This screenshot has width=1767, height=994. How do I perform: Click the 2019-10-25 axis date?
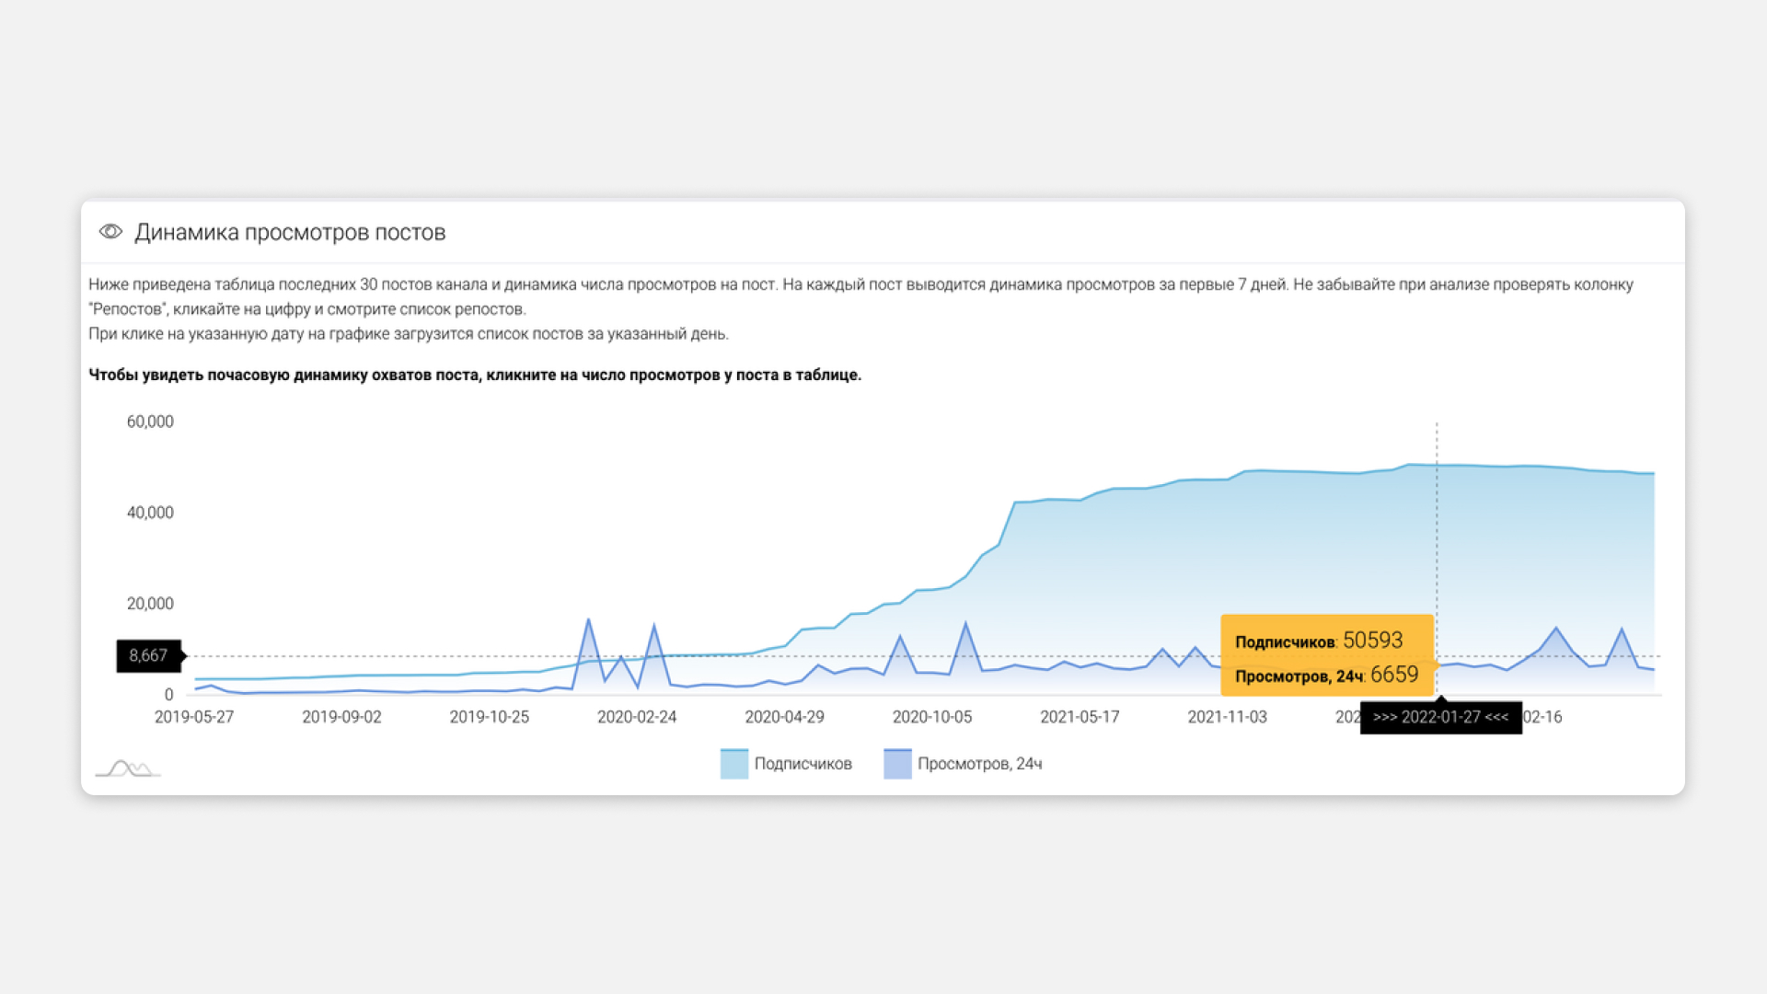[x=490, y=717]
